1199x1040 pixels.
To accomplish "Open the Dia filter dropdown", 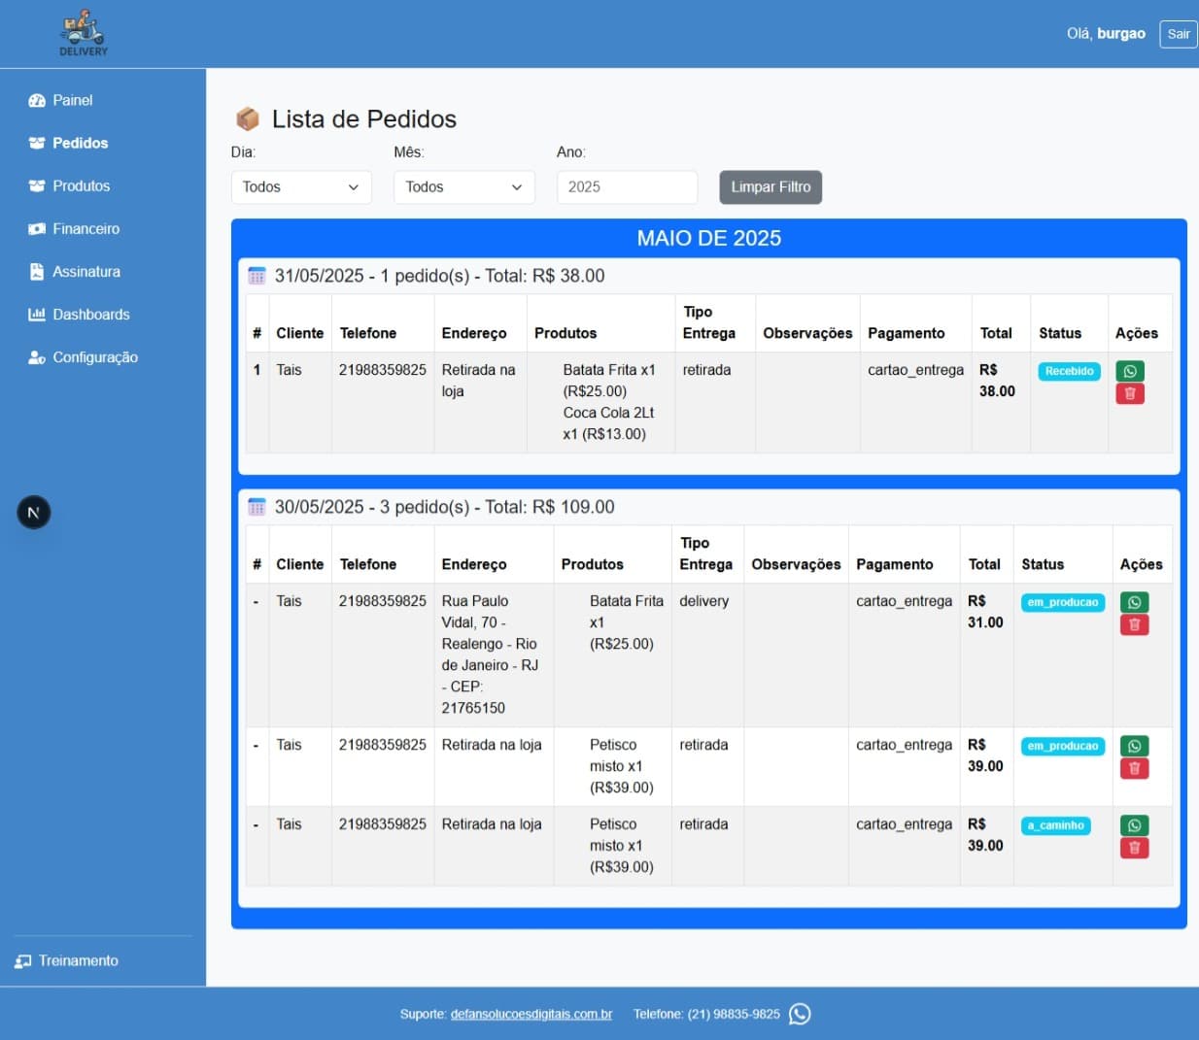I will click(301, 187).
